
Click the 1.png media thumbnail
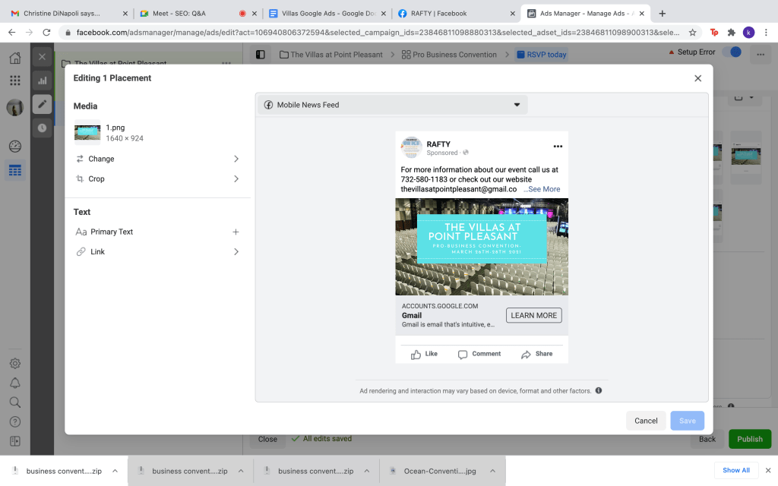pos(87,133)
